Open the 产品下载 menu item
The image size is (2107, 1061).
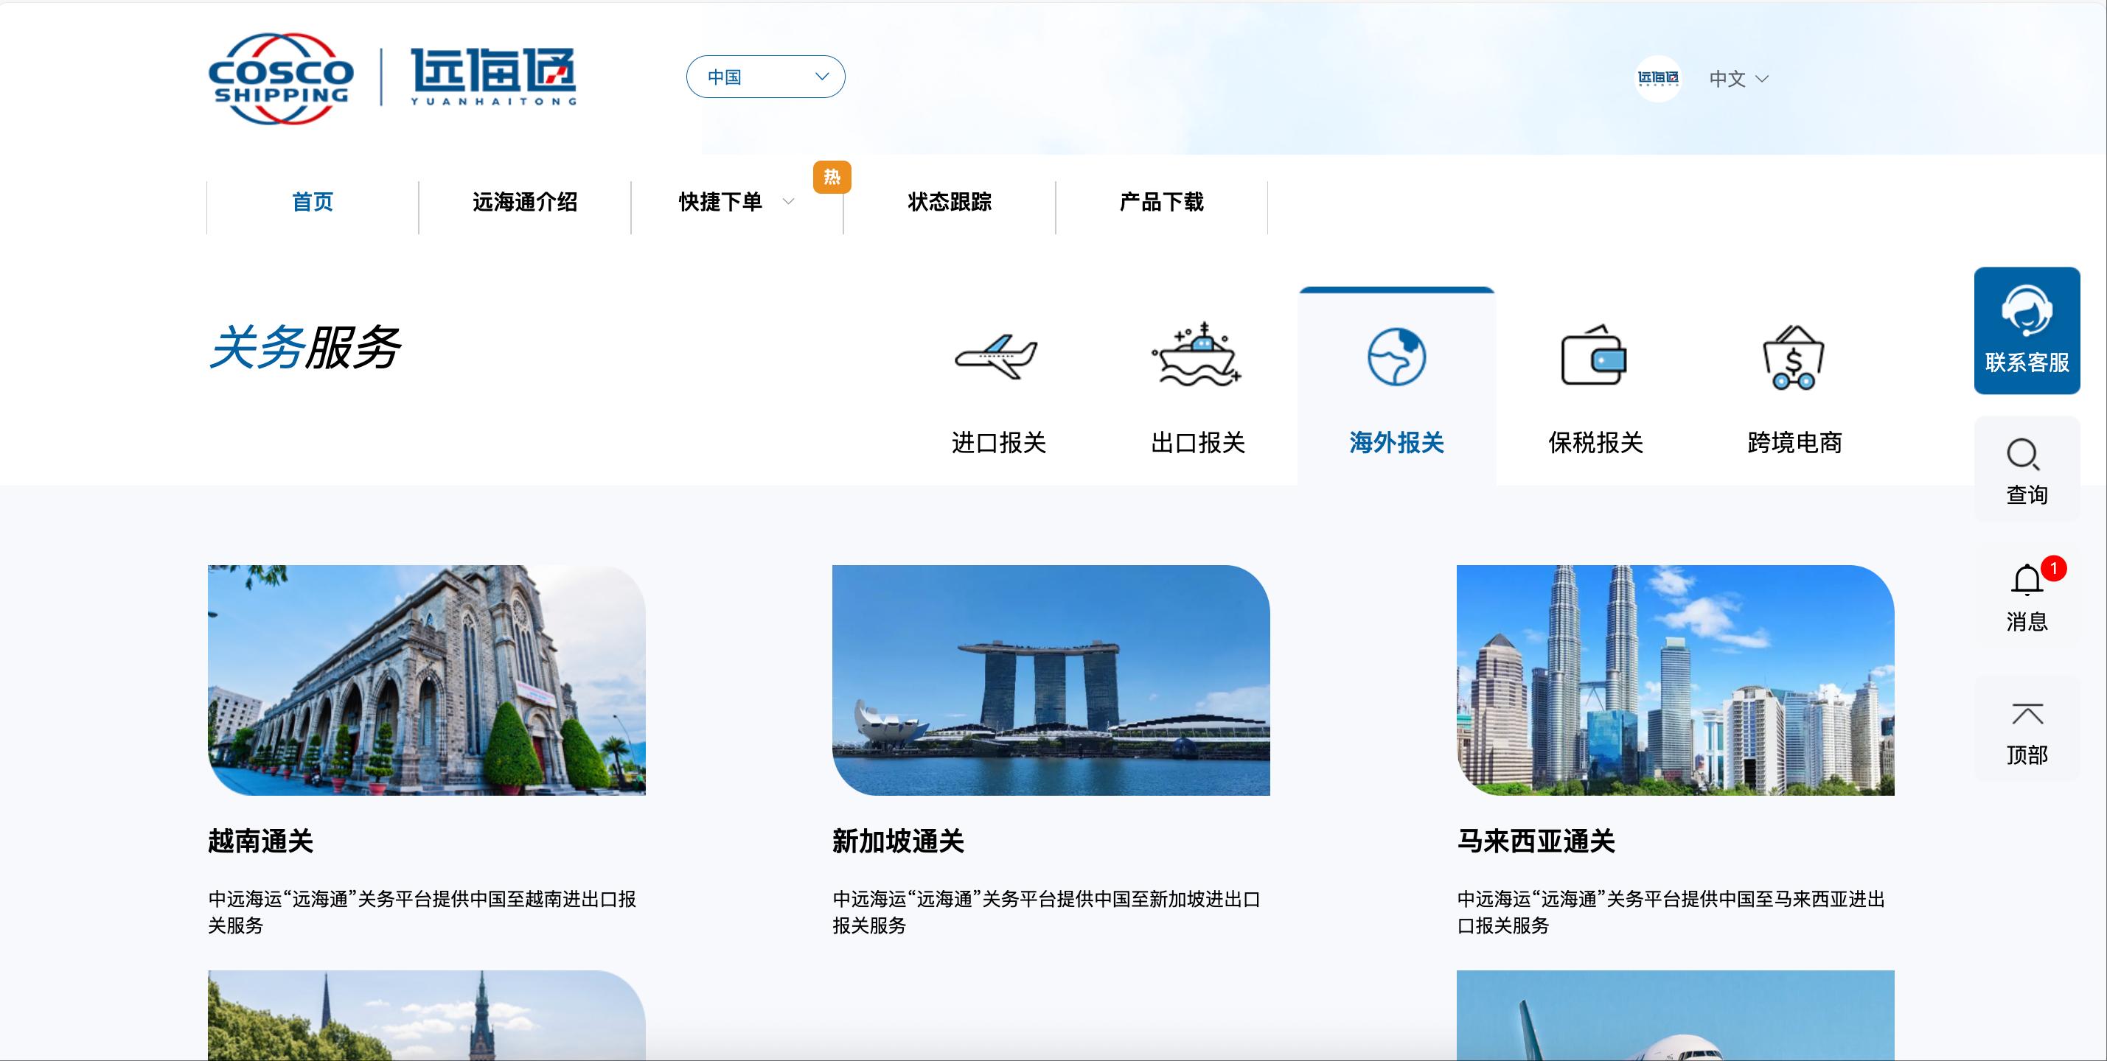click(x=1161, y=203)
